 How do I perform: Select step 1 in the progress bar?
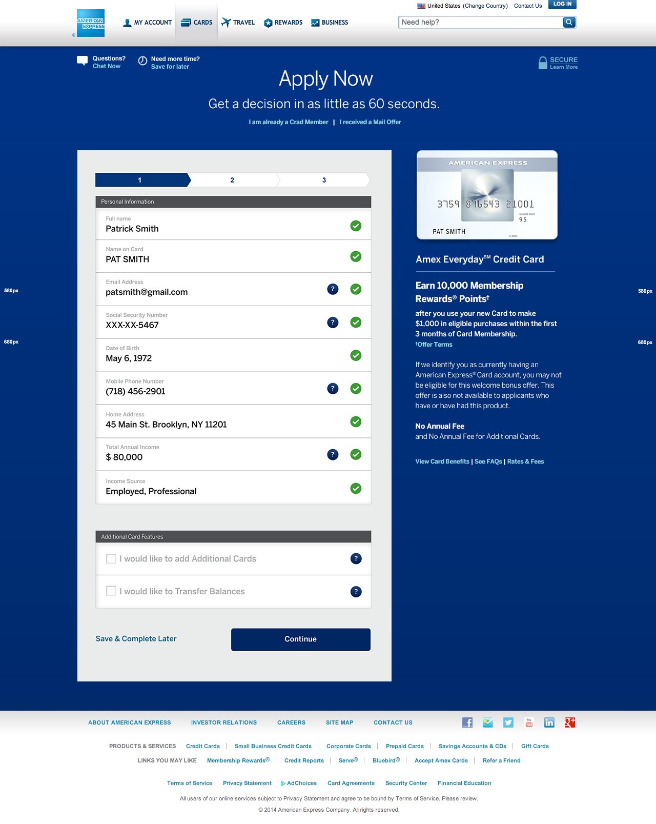tap(142, 180)
